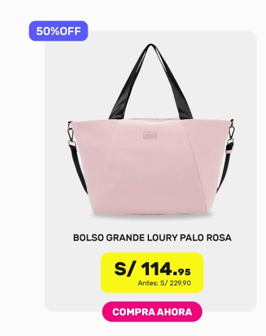Click the right metal clasp on the bag

point(231,132)
